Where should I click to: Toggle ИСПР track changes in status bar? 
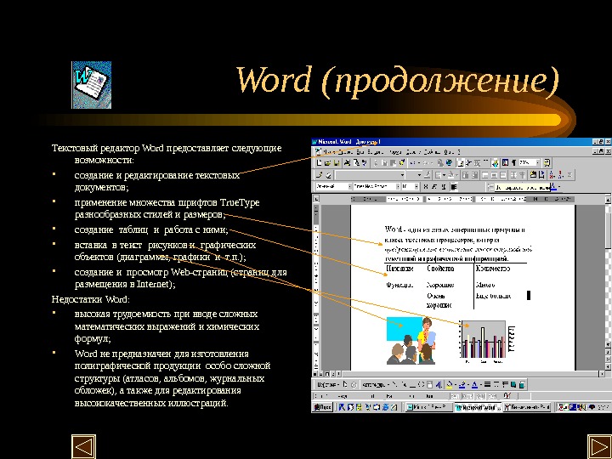tap(467, 396)
